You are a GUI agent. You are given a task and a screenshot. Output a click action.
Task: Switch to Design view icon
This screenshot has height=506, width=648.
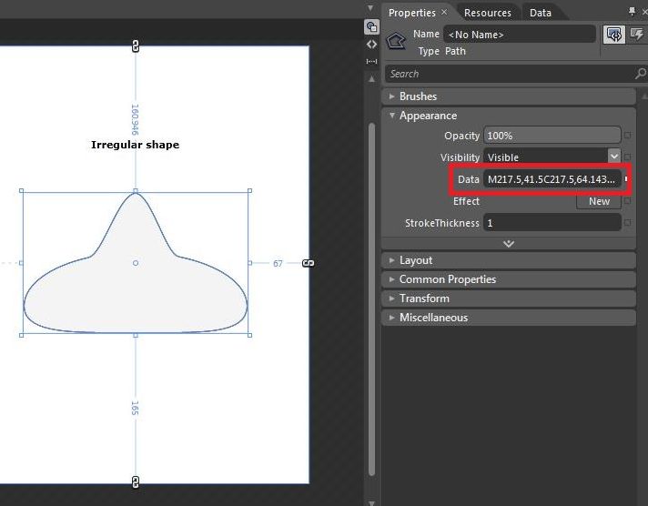click(371, 27)
